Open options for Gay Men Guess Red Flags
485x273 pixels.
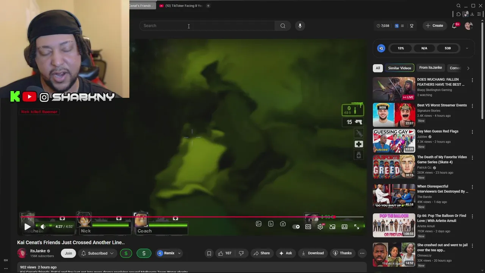[x=472, y=132]
